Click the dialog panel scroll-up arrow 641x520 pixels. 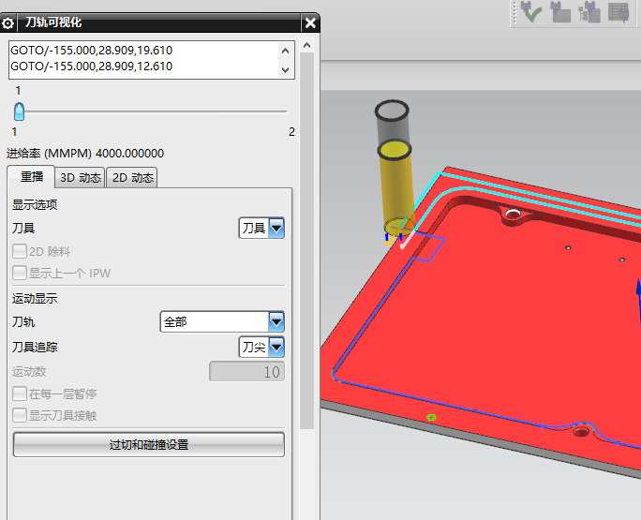[307, 45]
